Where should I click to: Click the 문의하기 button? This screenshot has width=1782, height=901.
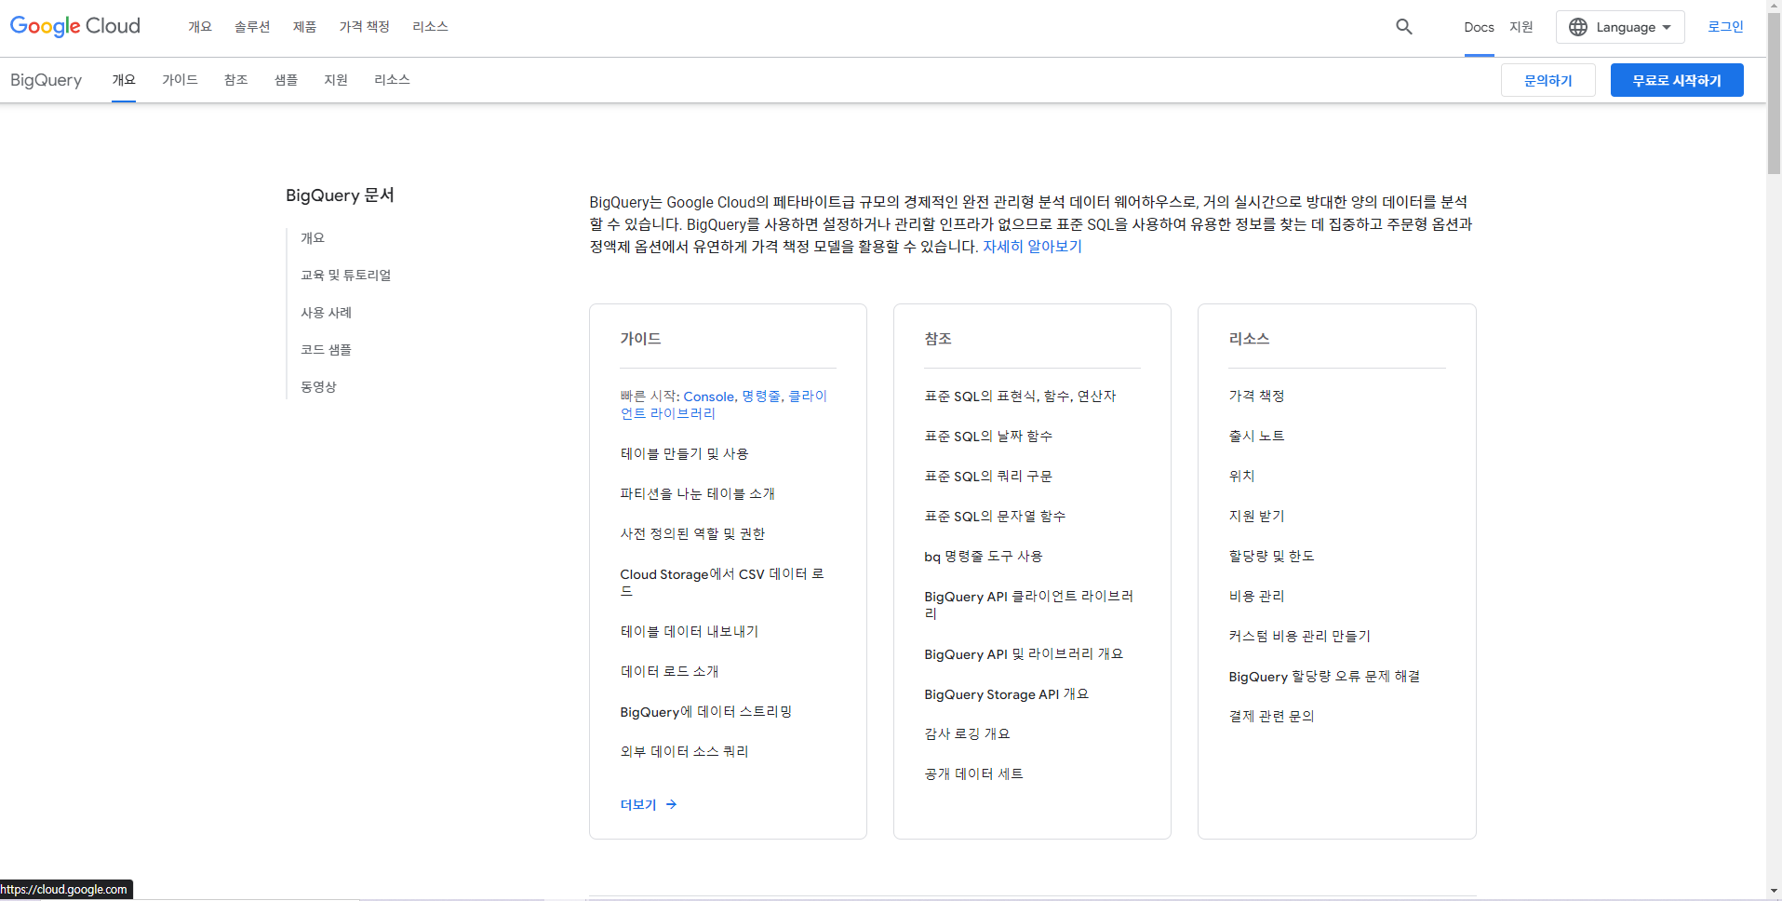coord(1548,80)
